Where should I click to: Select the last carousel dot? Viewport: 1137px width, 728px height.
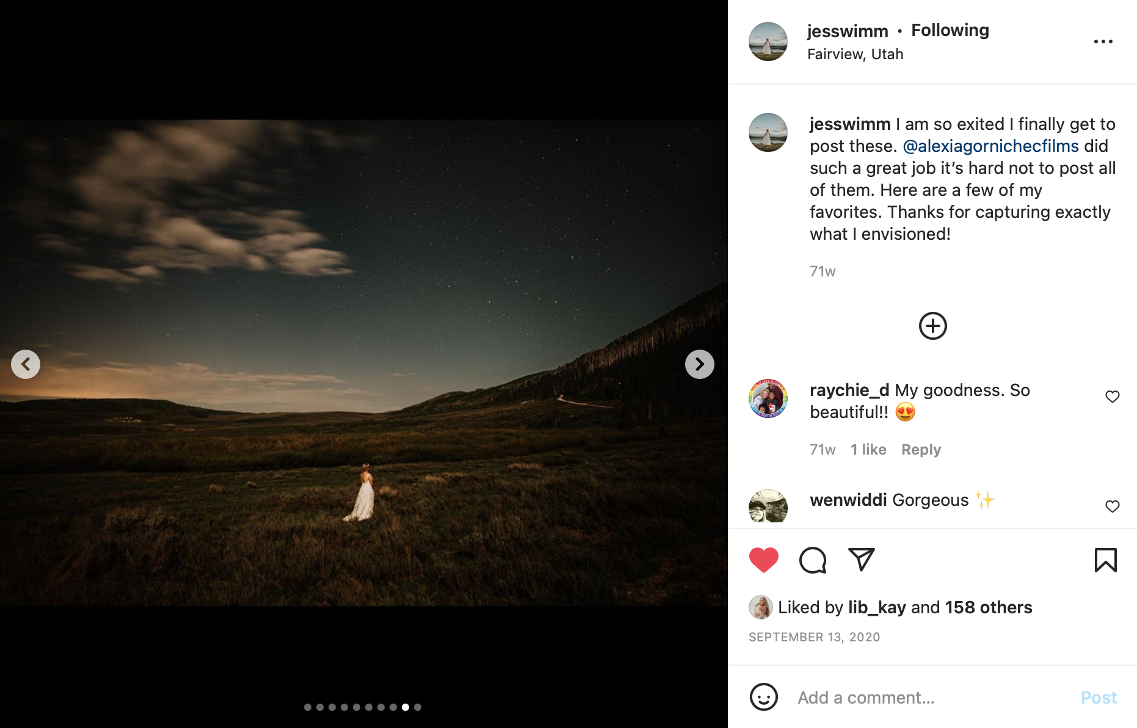[418, 707]
